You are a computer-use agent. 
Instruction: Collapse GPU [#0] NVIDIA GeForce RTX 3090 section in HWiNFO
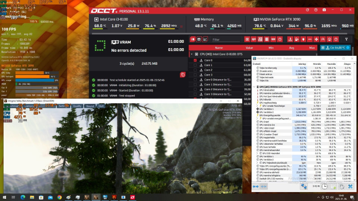coord(254,87)
